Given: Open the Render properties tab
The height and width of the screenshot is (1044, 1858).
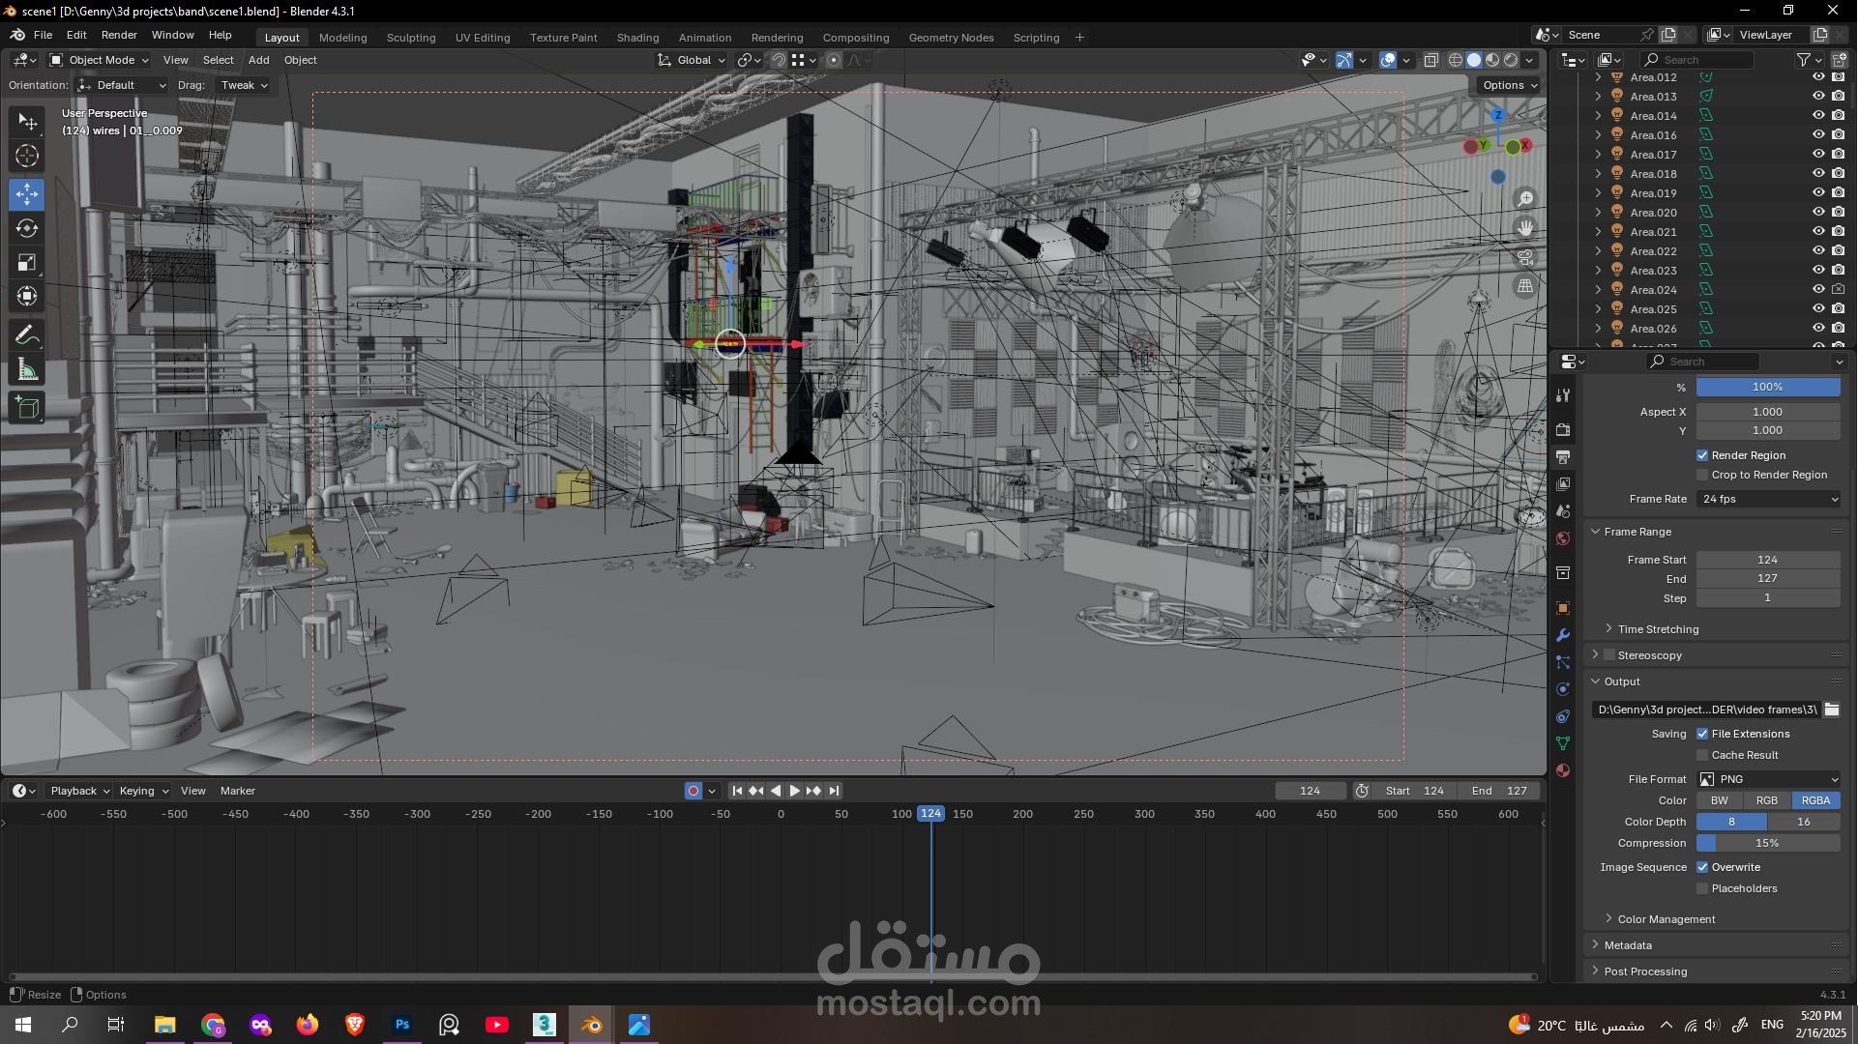Looking at the screenshot, I should coord(1563,429).
